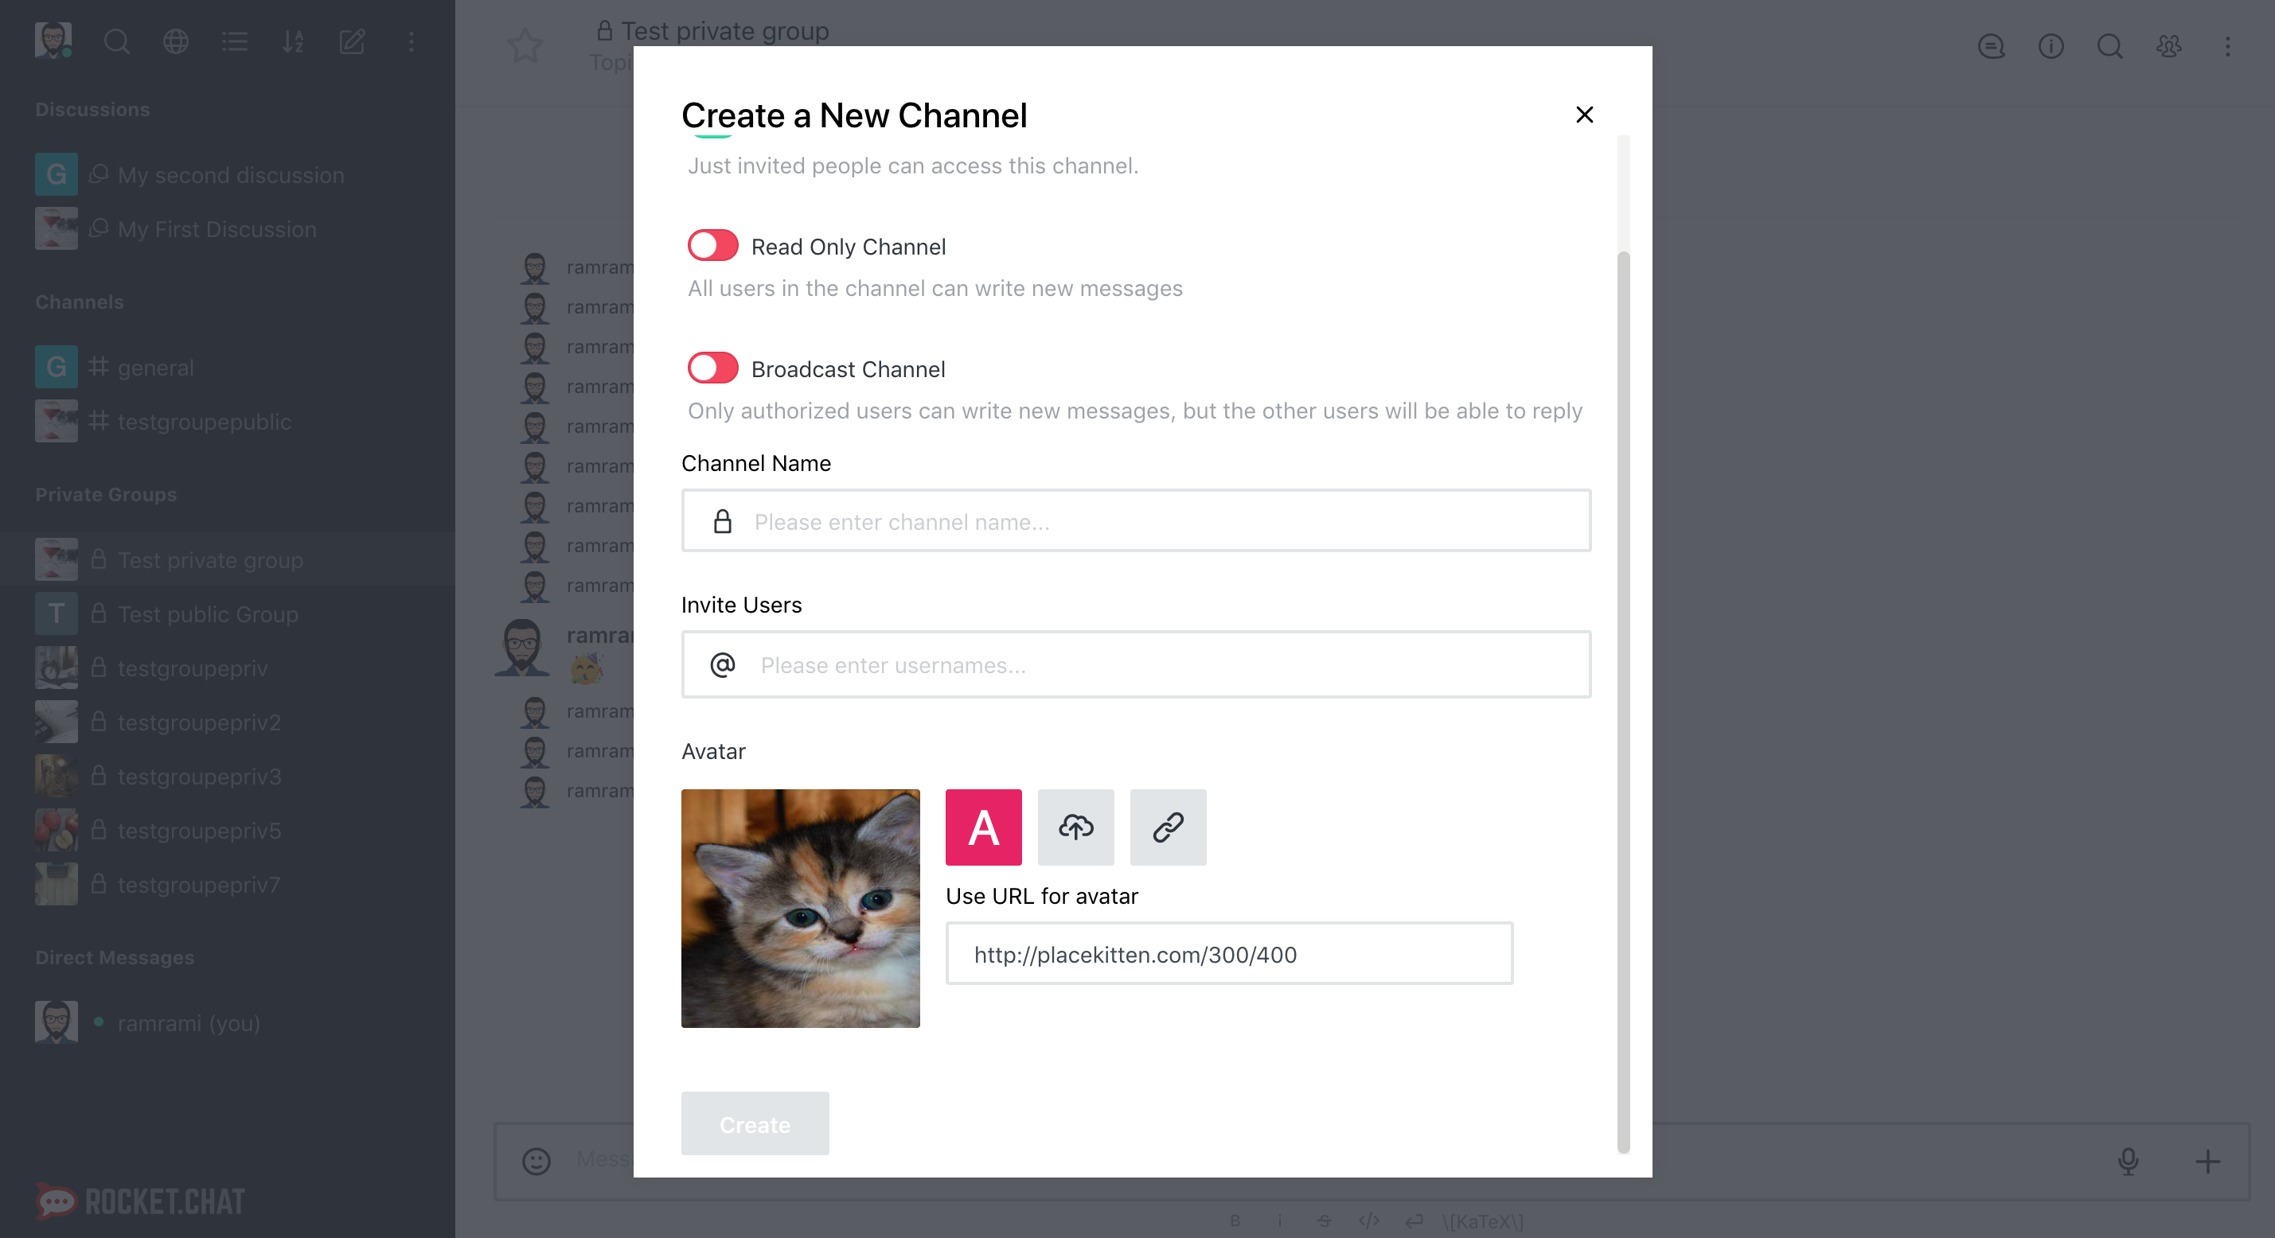Viewport: 2275px width, 1238px height.
Task: Open direct message ramrami (you)
Action: point(227,1022)
